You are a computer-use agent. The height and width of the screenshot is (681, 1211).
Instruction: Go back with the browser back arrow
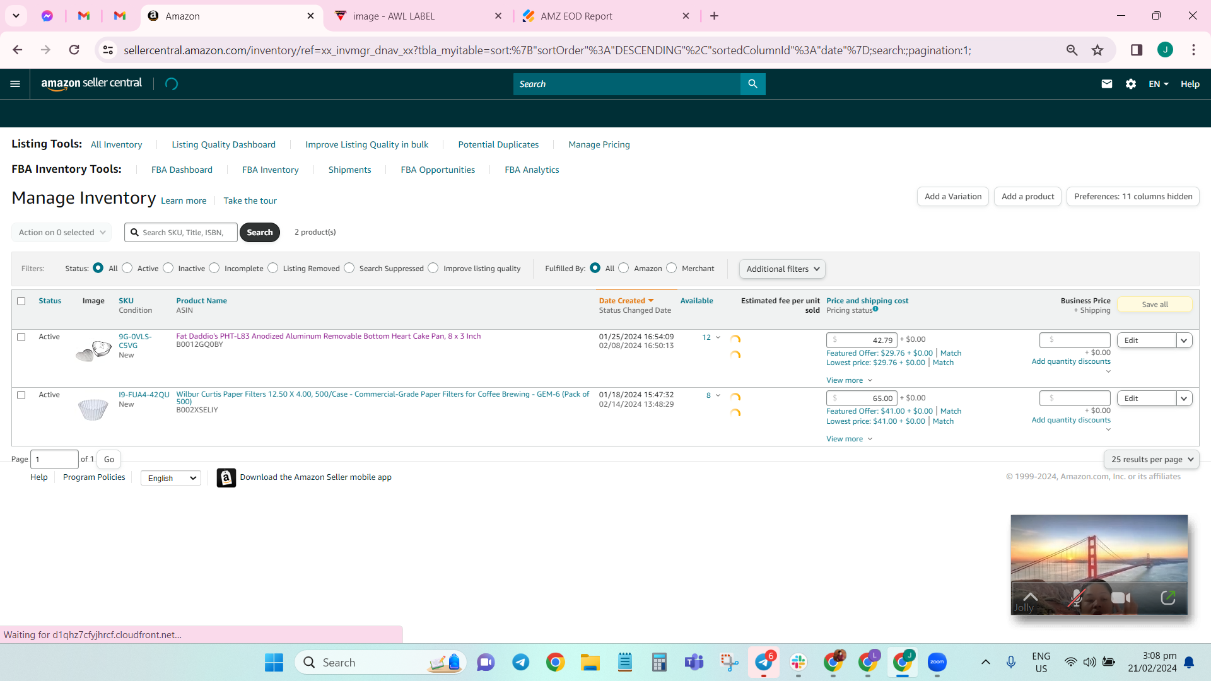18,50
